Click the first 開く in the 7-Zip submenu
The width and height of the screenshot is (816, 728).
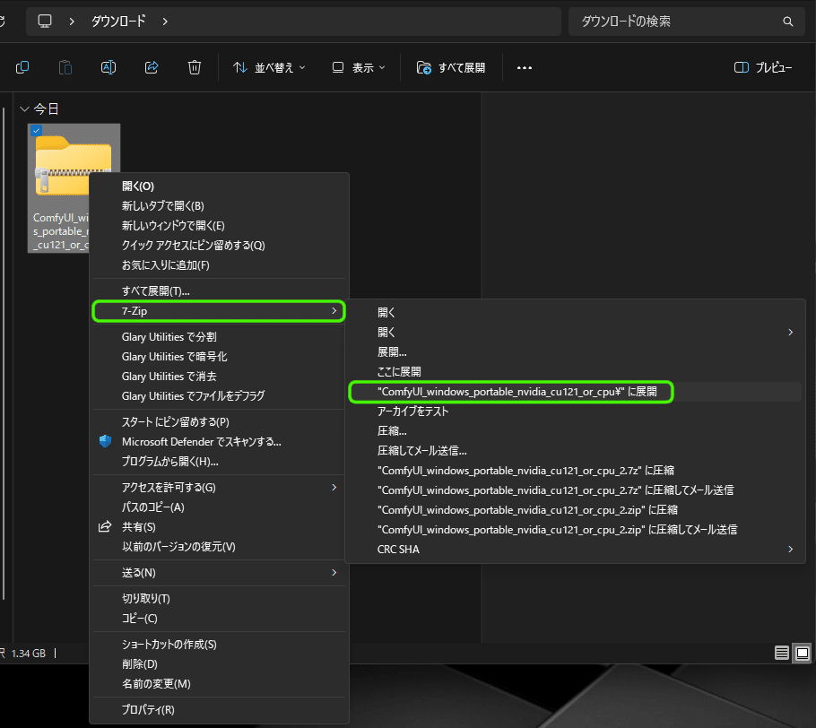coord(575,313)
